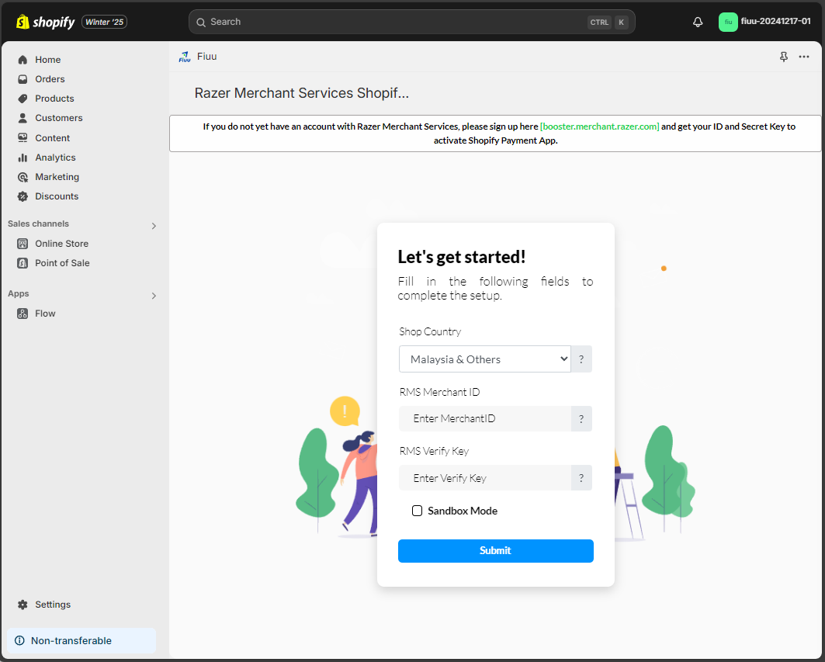825x662 pixels.
Task: Open Flow text under Apps
Action: coord(45,314)
